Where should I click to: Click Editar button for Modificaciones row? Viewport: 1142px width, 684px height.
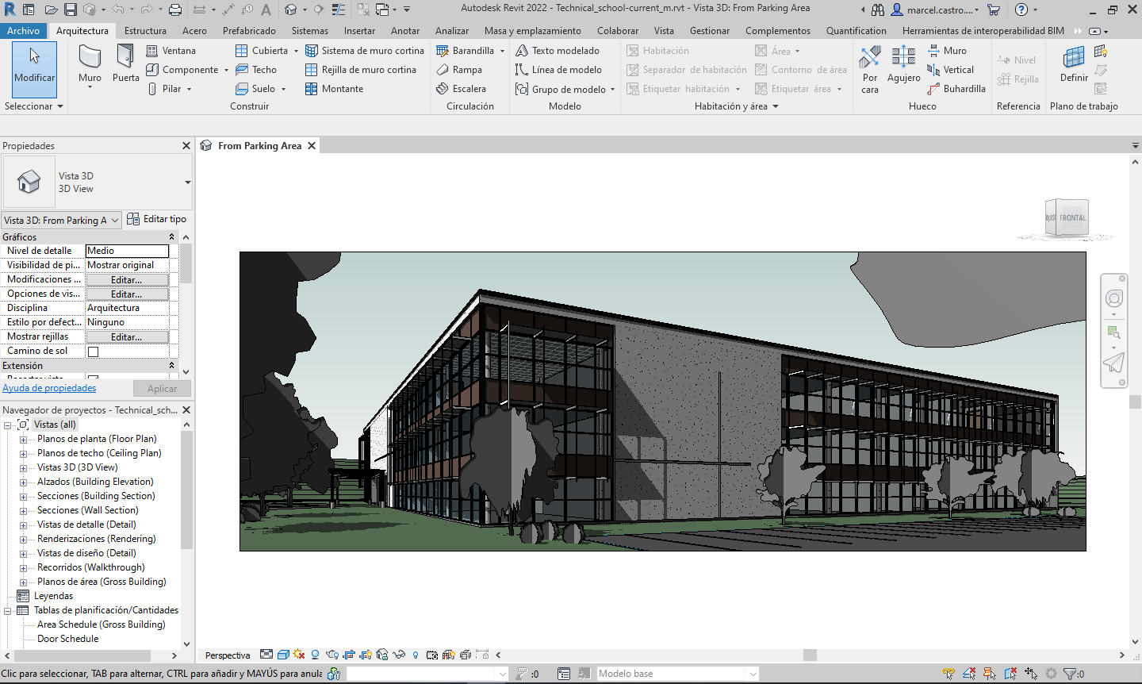point(127,279)
